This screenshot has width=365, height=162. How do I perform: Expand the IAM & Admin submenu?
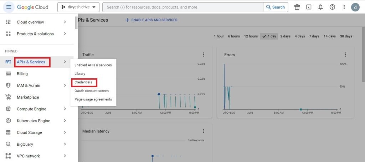coord(65,85)
